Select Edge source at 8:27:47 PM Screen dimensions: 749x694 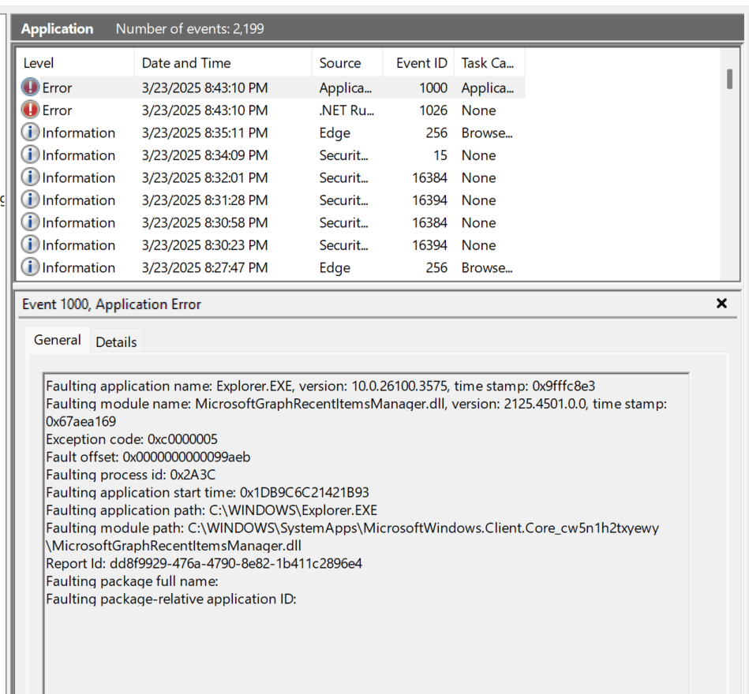click(x=335, y=268)
